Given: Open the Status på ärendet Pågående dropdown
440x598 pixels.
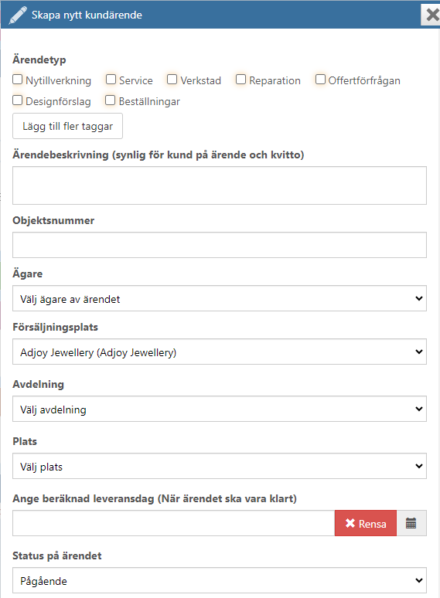Looking at the screenshot, I should [x=220, y=580].
